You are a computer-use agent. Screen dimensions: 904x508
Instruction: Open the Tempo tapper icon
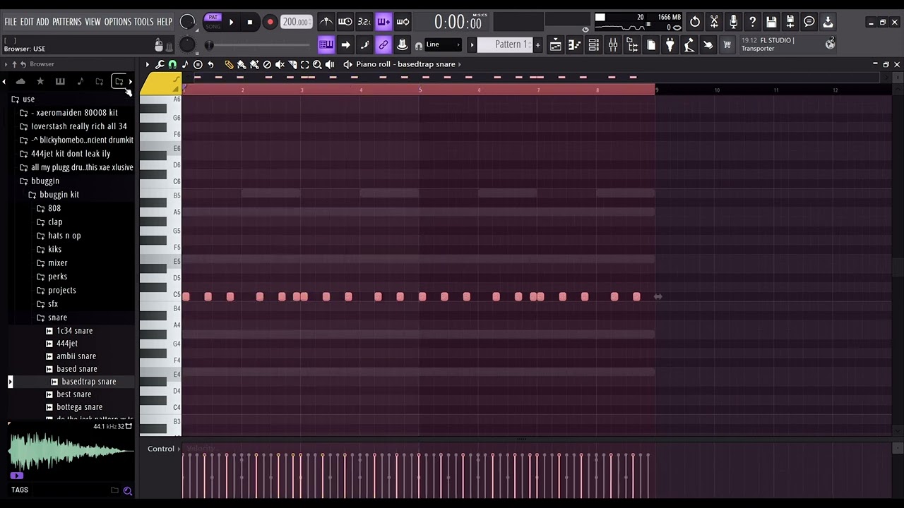(x=689, y=45)
